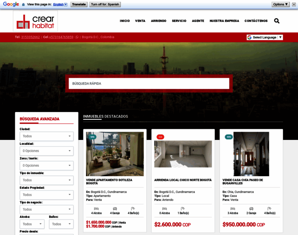The image size is (298, 235).
Task: Click the $1.650.000.000 COP Venta price
Action: [x=106, y=222]
